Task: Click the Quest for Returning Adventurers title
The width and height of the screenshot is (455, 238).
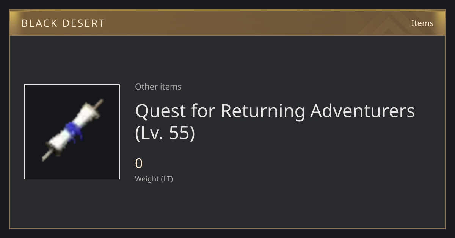Action: (275, 122)
